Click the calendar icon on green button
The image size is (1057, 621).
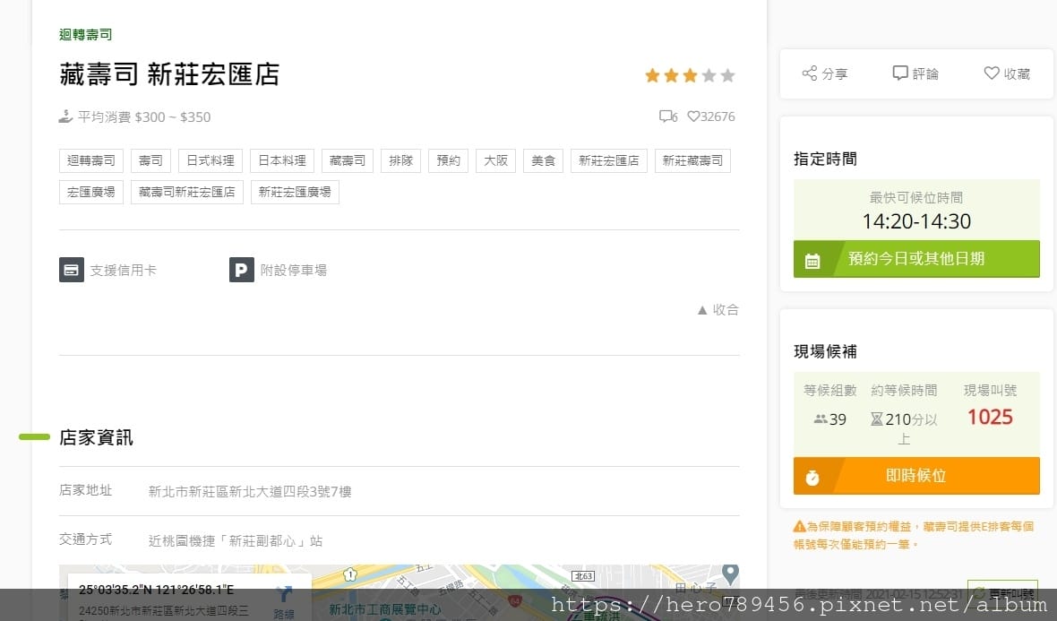tap(812, 261)
